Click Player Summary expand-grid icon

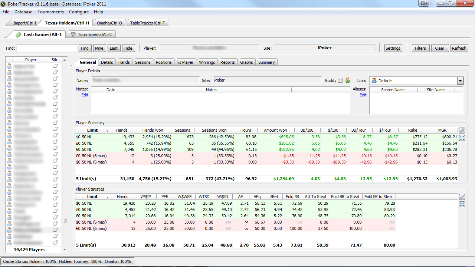coord(462,138)
